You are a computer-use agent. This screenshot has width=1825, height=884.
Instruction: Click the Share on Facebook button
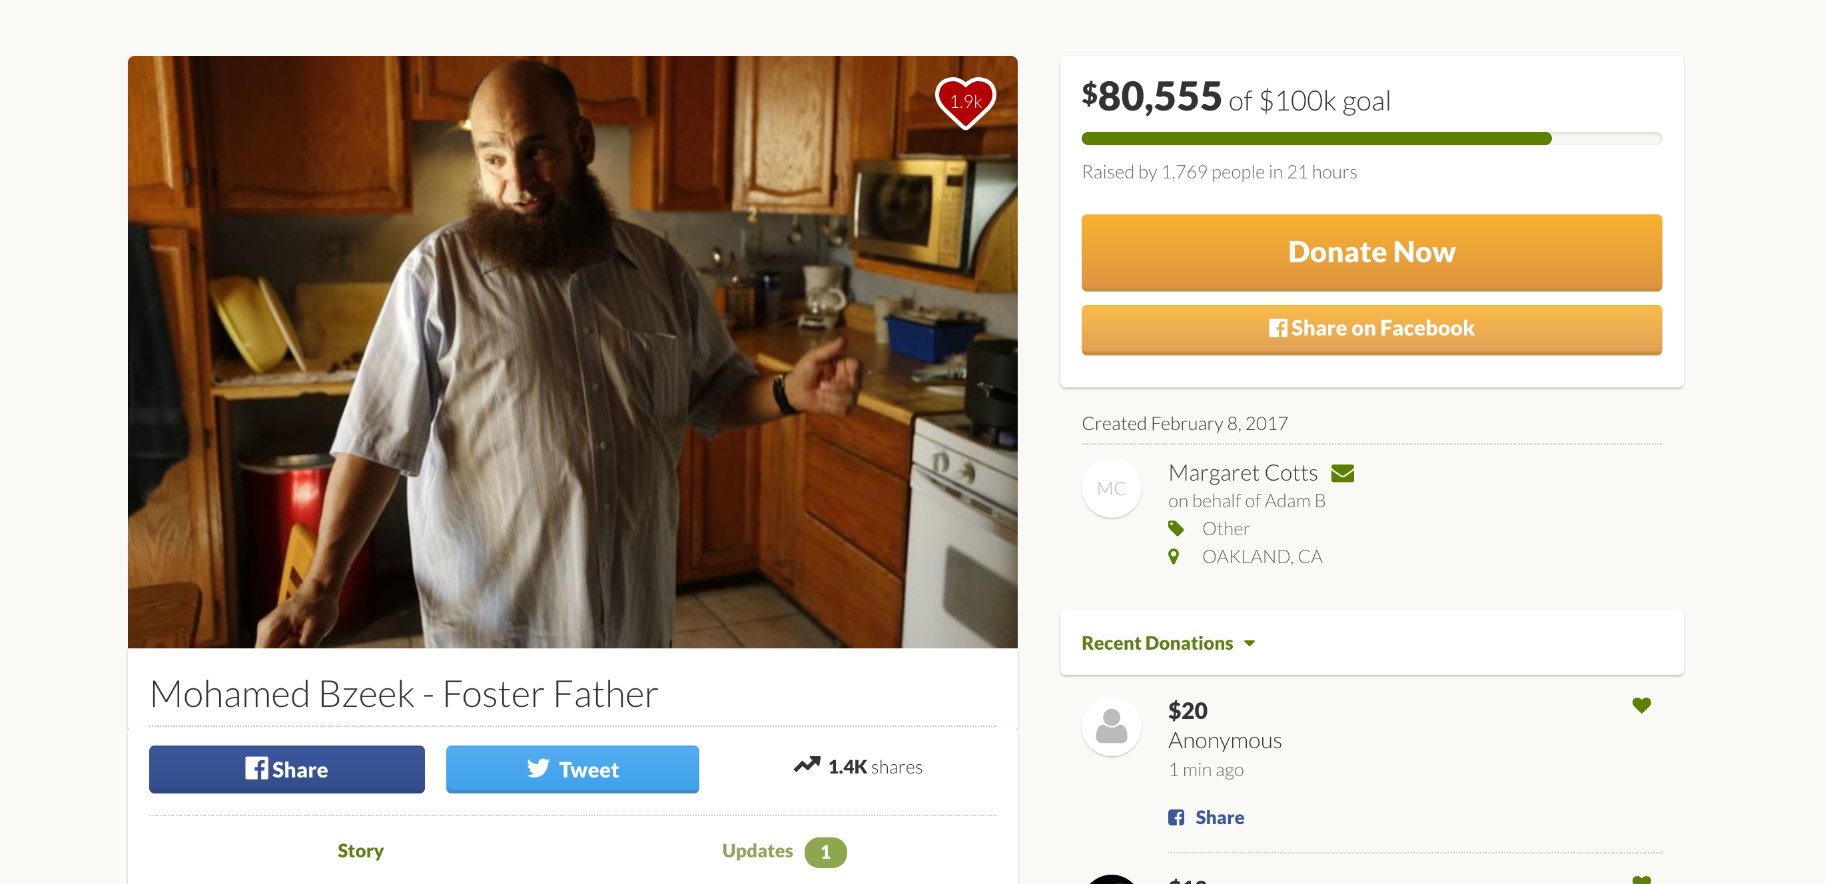click(x=1371, y=329)
